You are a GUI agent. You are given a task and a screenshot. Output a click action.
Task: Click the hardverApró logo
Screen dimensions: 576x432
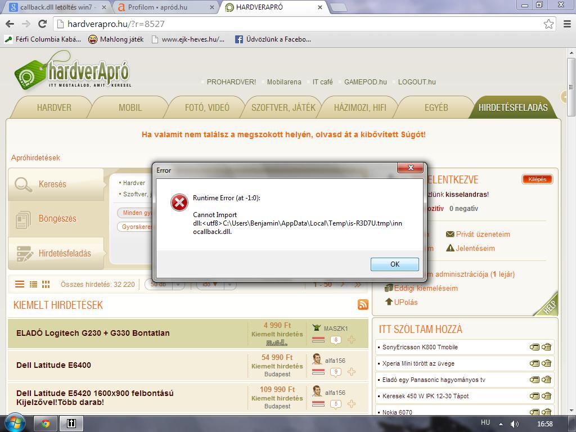[x=73, y=70]
